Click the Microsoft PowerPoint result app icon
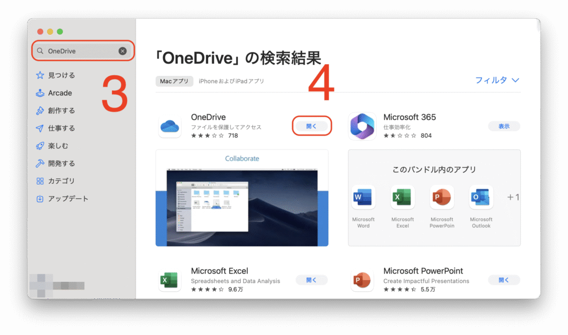 [362, 280]
